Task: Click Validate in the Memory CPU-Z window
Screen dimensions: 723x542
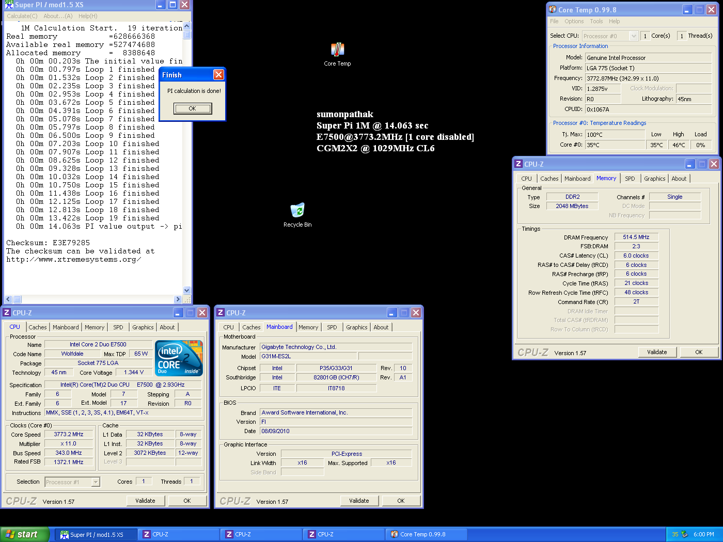Action: [657, 352]
